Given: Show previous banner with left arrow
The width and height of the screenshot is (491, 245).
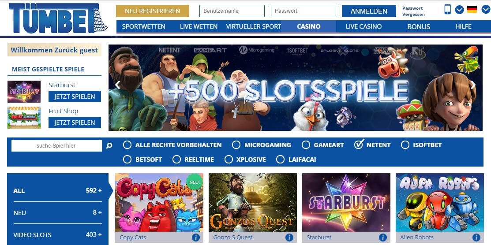Looking at the screenshot, I should [x=118, y=85].
